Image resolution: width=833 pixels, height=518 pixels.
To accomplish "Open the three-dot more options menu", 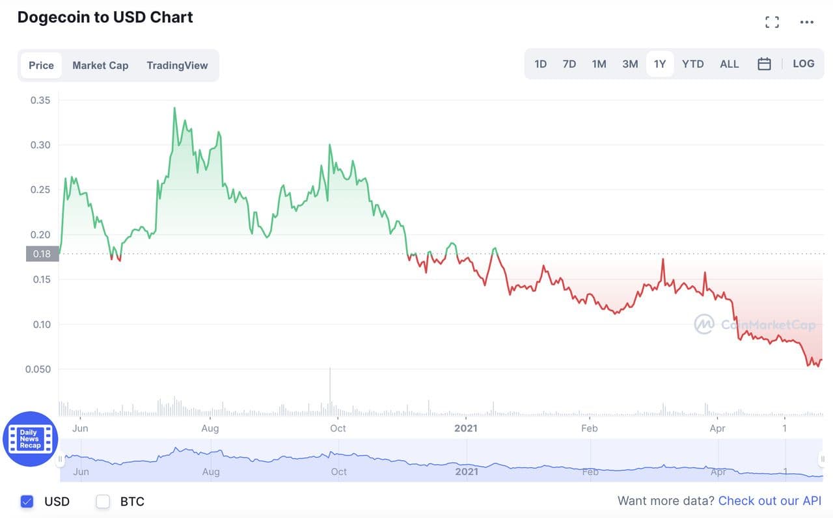I will coord(807,22).
